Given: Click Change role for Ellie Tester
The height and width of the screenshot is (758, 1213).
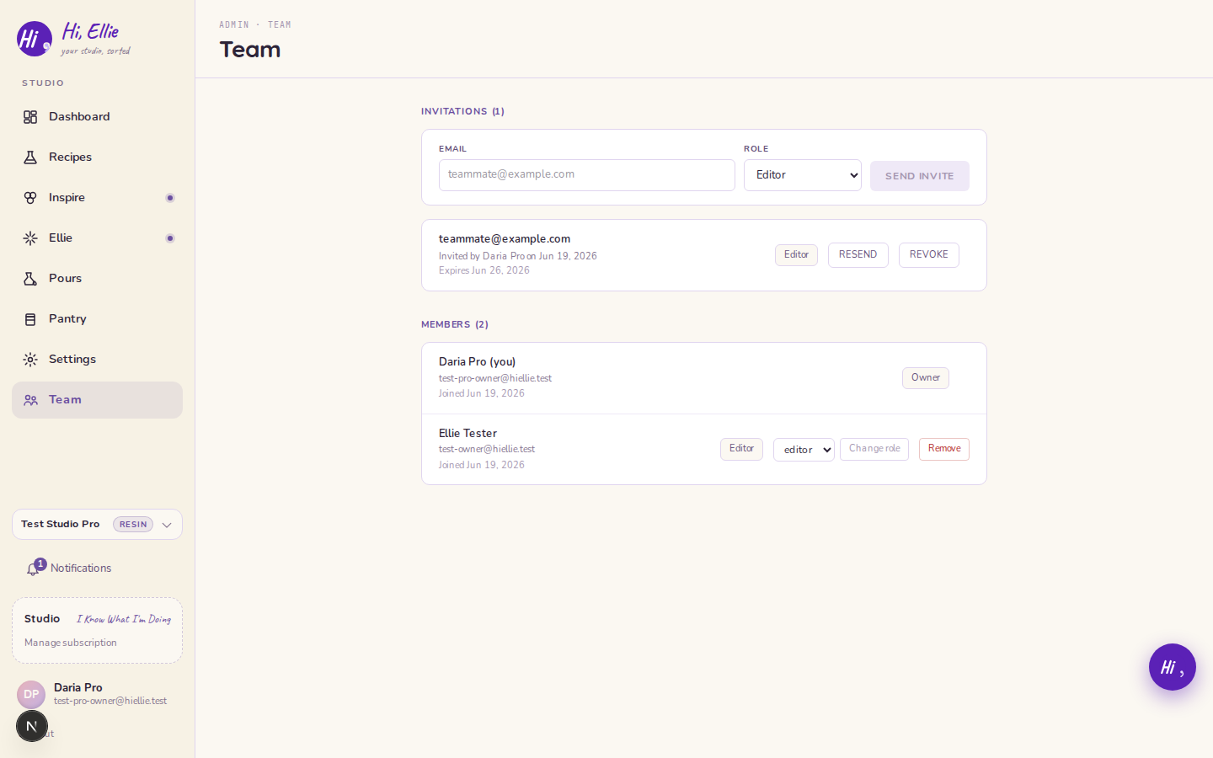Looking at the screenshot, I should (874, 449).
